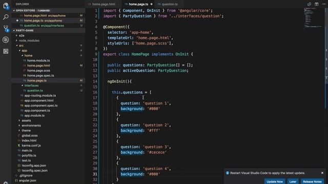
Task: Switch to the home.page.html tab
Action: coord(104,4)
